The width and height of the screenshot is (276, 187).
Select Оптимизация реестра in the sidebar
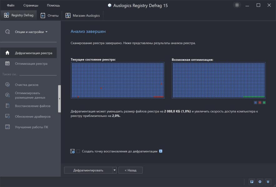pos(31,64)
